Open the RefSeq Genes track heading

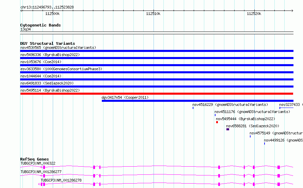tap(34, 159)
